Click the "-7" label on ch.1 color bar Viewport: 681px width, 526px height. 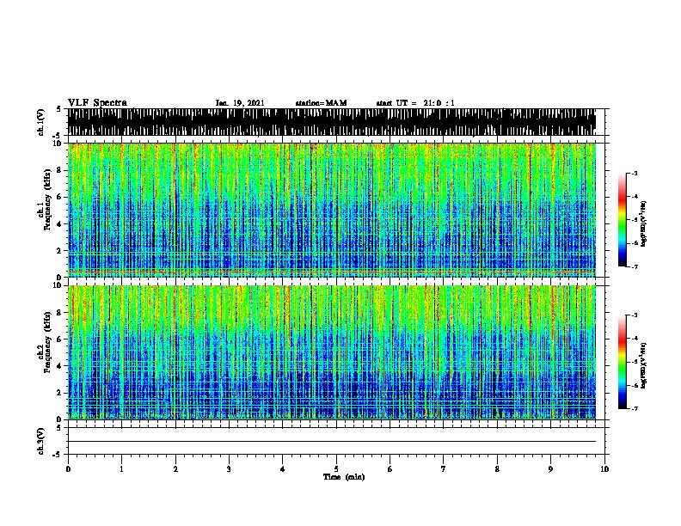tap(635, 266)
